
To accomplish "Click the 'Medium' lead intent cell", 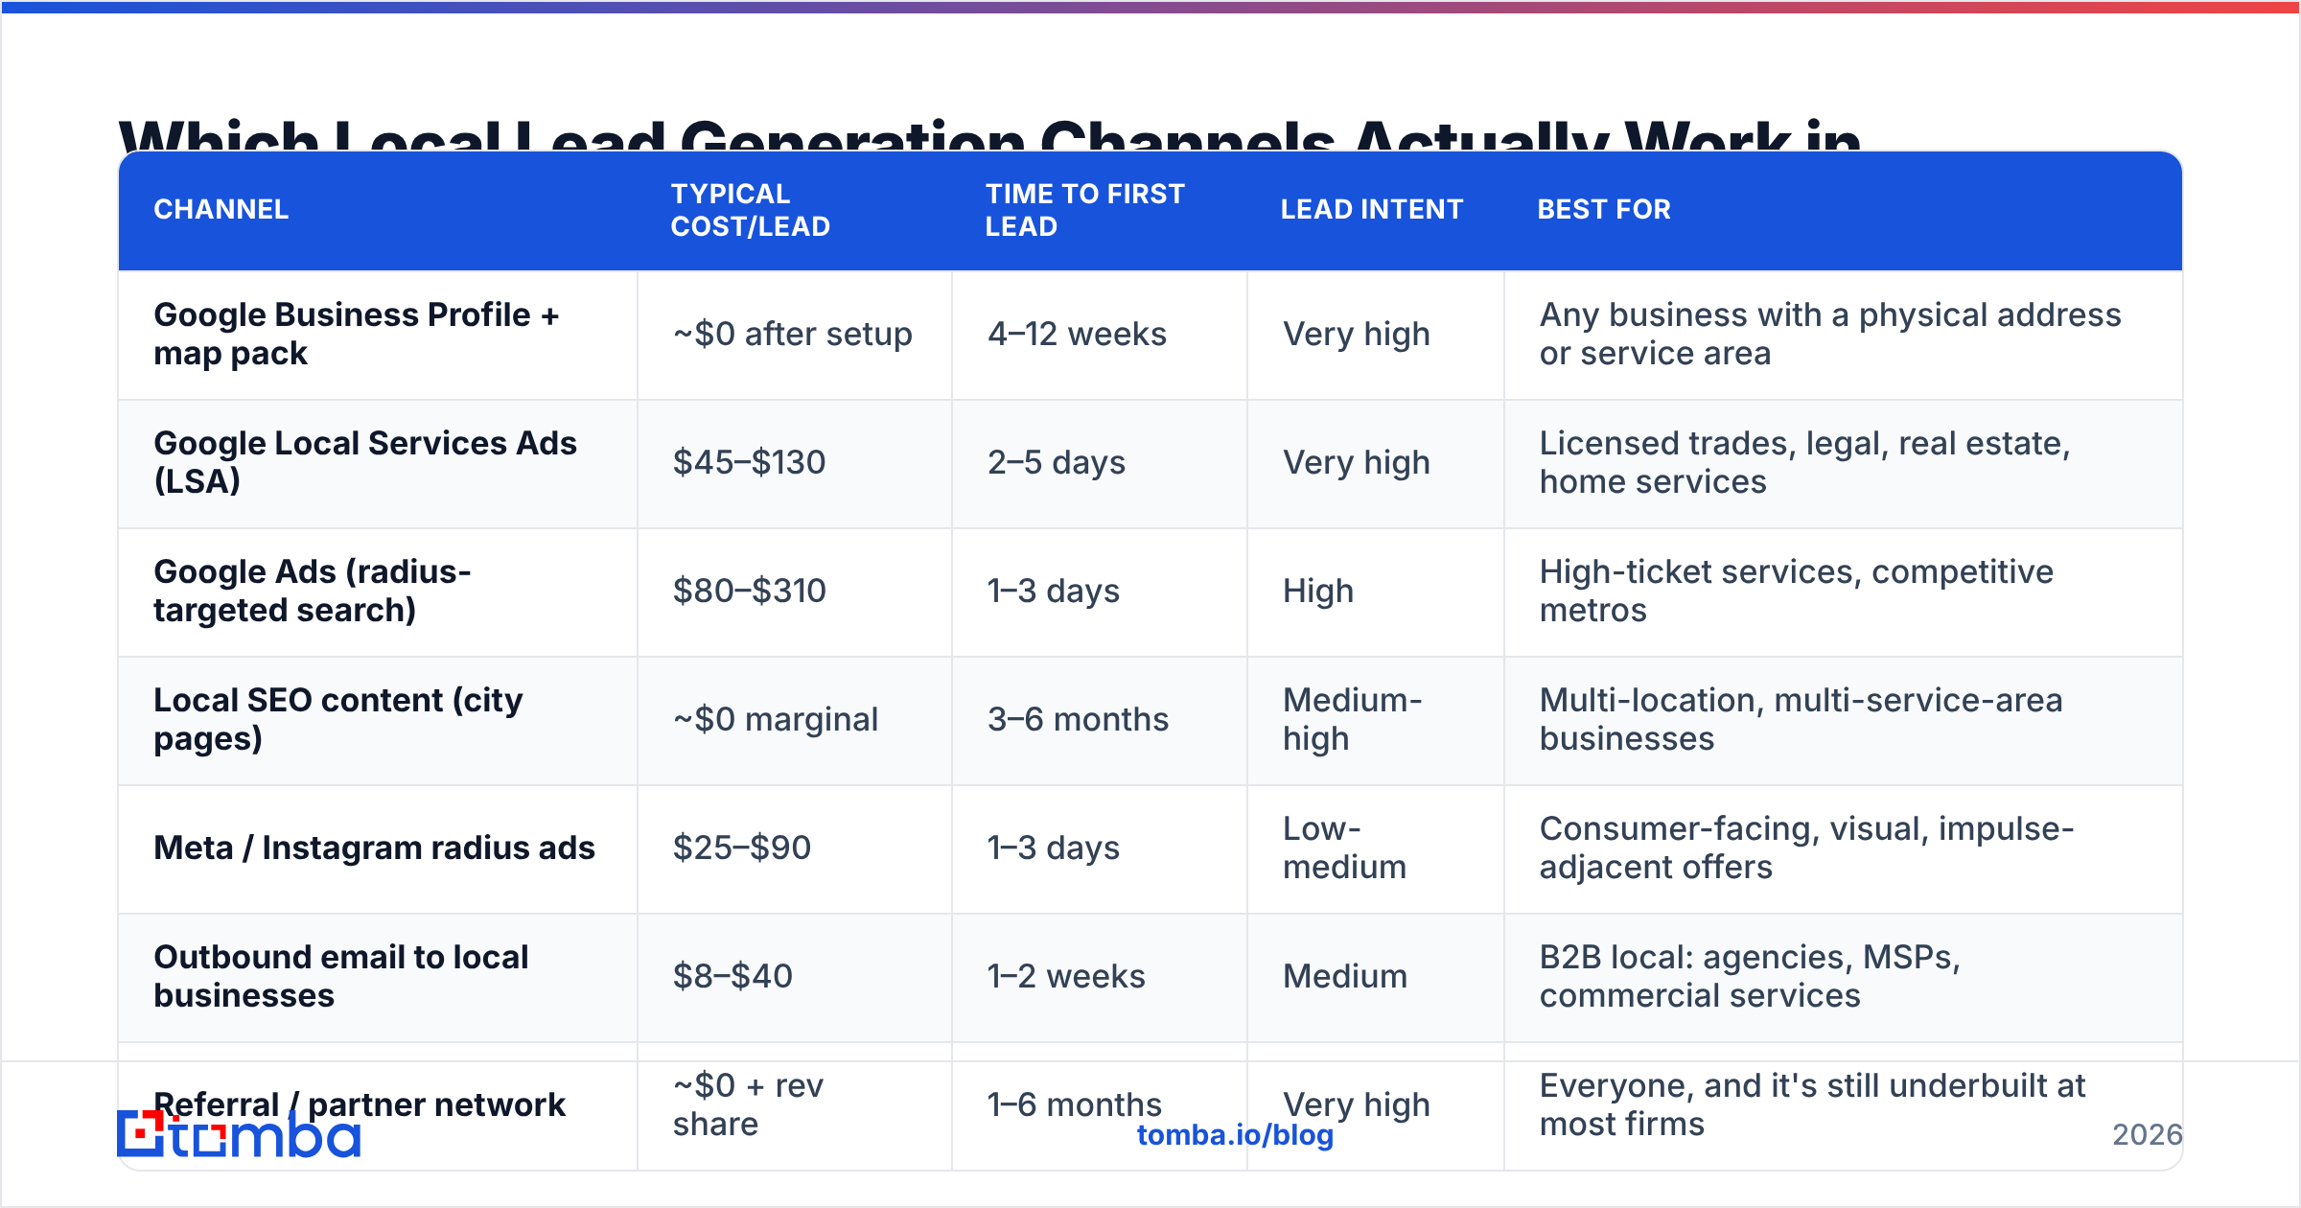I will [x=1345, y=976].
